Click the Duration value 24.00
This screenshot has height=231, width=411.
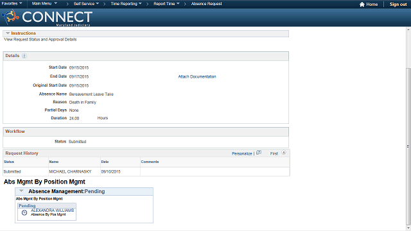click(x=74, y=118)
